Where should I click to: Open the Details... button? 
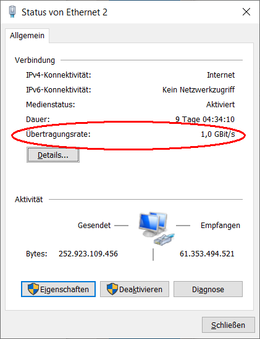tap(53, 155)
